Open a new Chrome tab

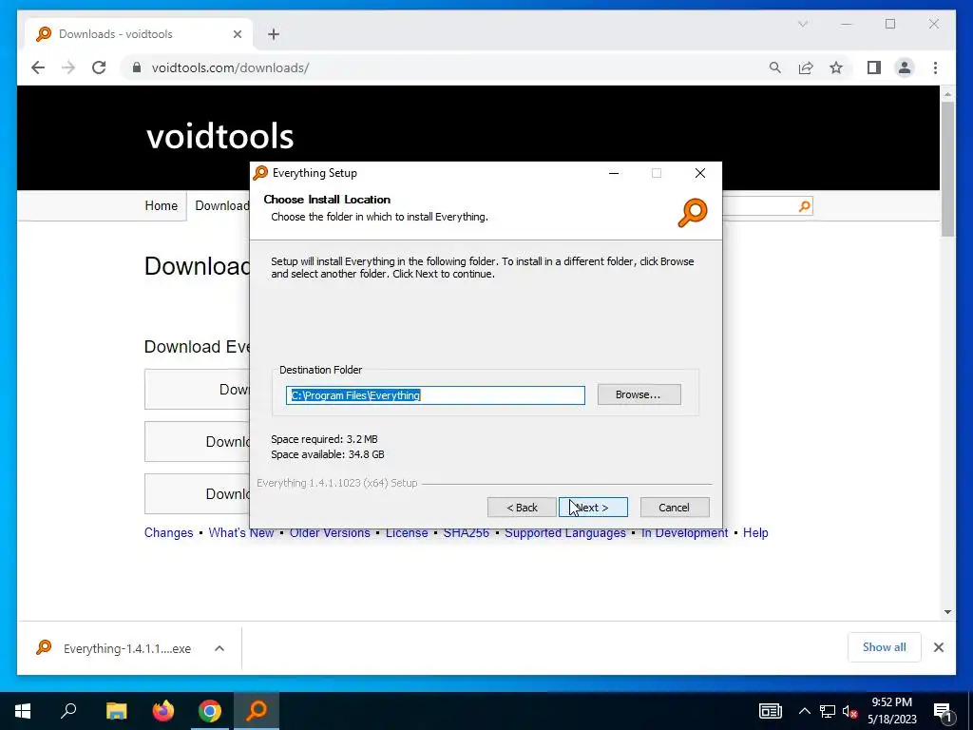(274, 34)
